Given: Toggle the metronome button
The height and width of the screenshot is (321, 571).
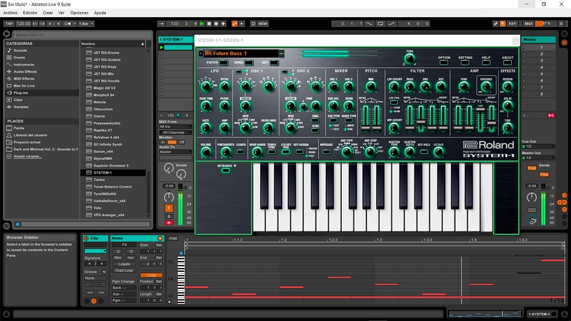Looking at the screenshot, I should tap(69, 23).
